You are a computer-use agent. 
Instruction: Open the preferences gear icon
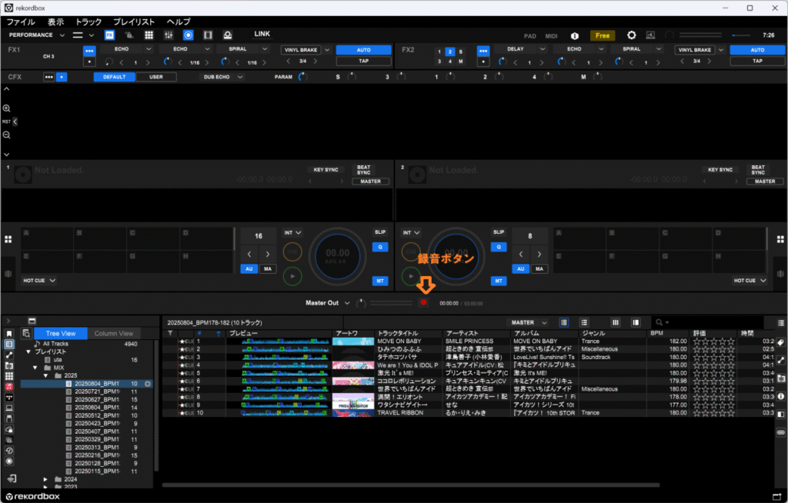[631, 35]
